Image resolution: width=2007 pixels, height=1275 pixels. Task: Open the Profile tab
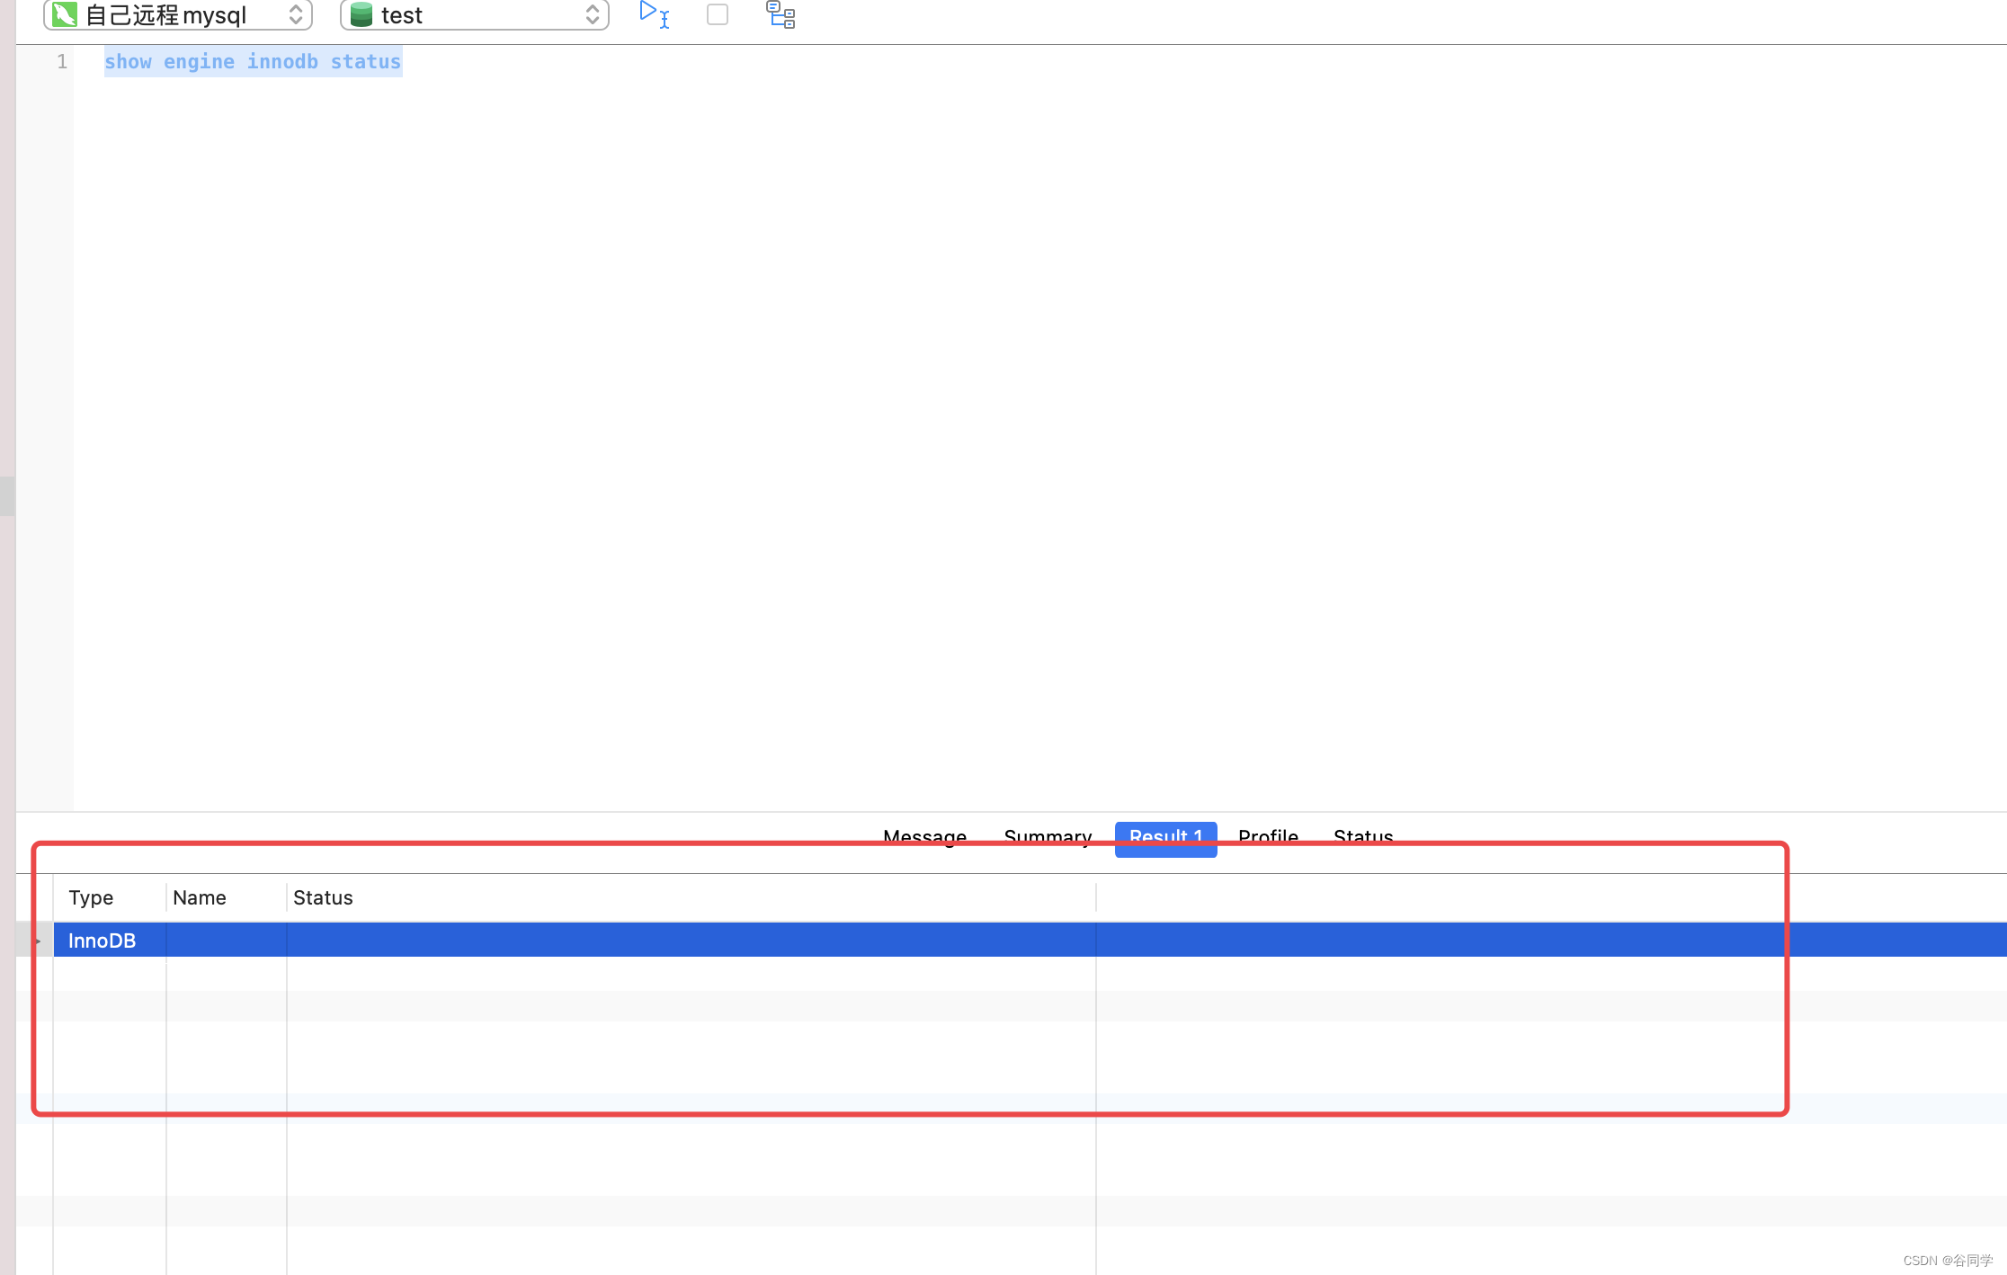1268,836
